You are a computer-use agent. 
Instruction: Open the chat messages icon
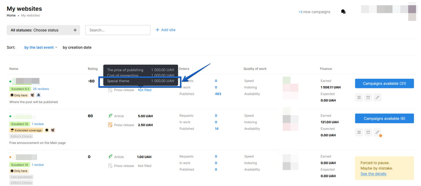pyautogui.click(x=343, y=12)
